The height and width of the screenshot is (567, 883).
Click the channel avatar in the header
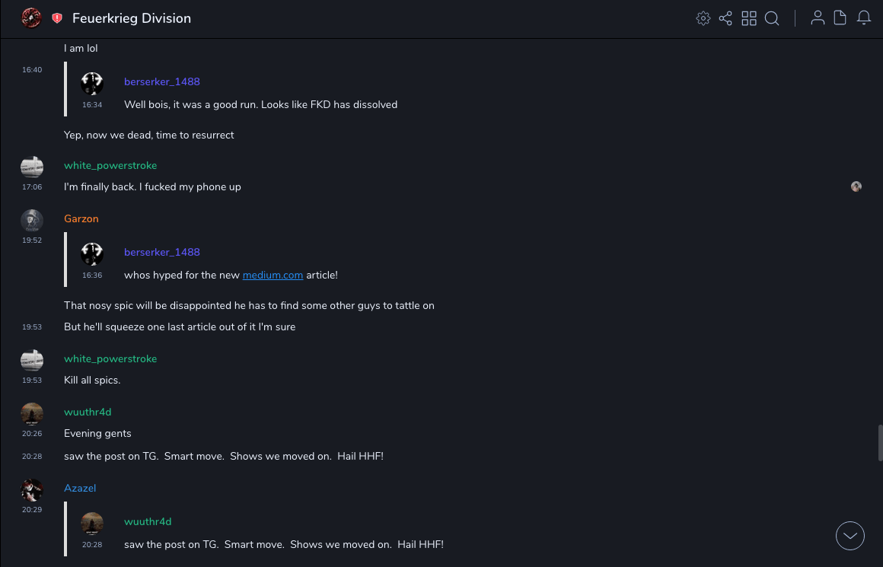pos(31,18)
